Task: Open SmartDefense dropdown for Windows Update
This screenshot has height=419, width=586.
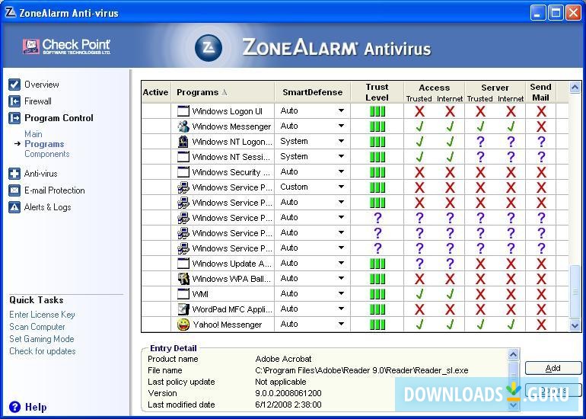Action: (x=341, y=263)
